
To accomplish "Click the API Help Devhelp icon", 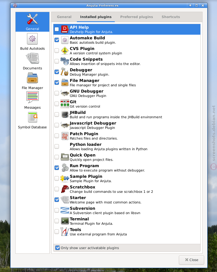I will point(65,29).
